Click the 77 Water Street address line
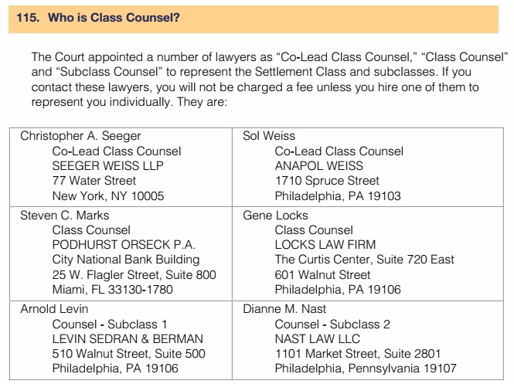Viewport: 514px width, 384px height. tap(94, 181)
